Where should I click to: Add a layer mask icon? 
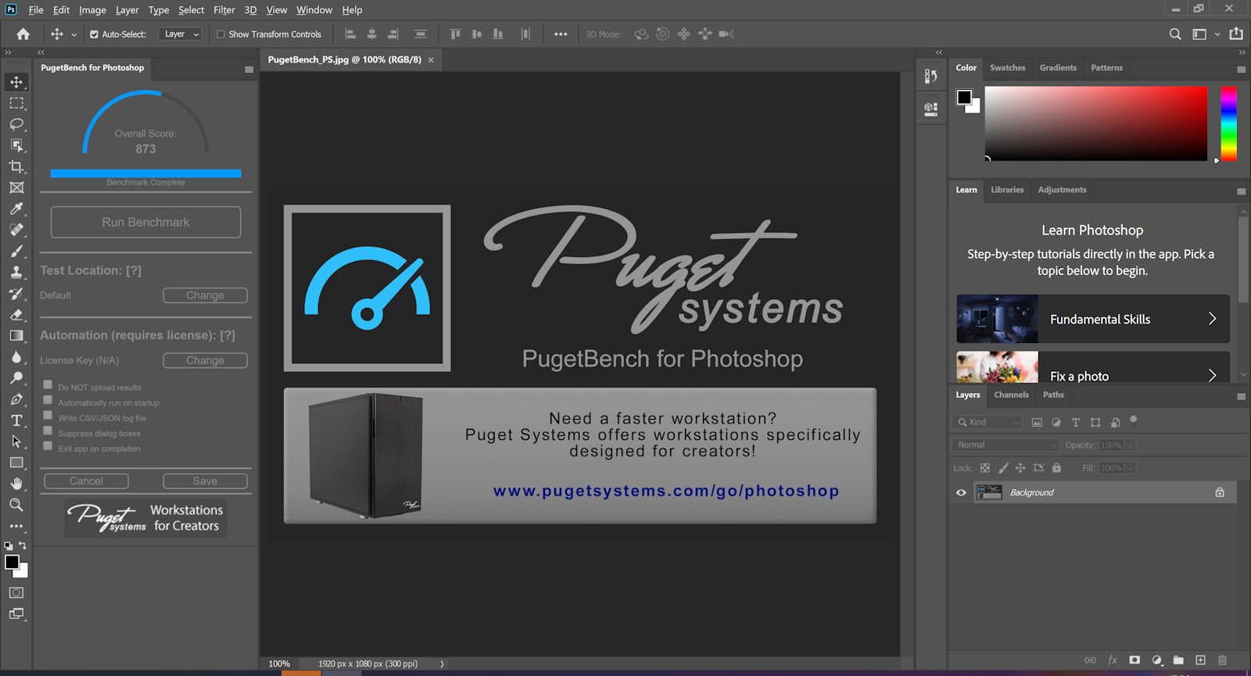coord(1135,660)
